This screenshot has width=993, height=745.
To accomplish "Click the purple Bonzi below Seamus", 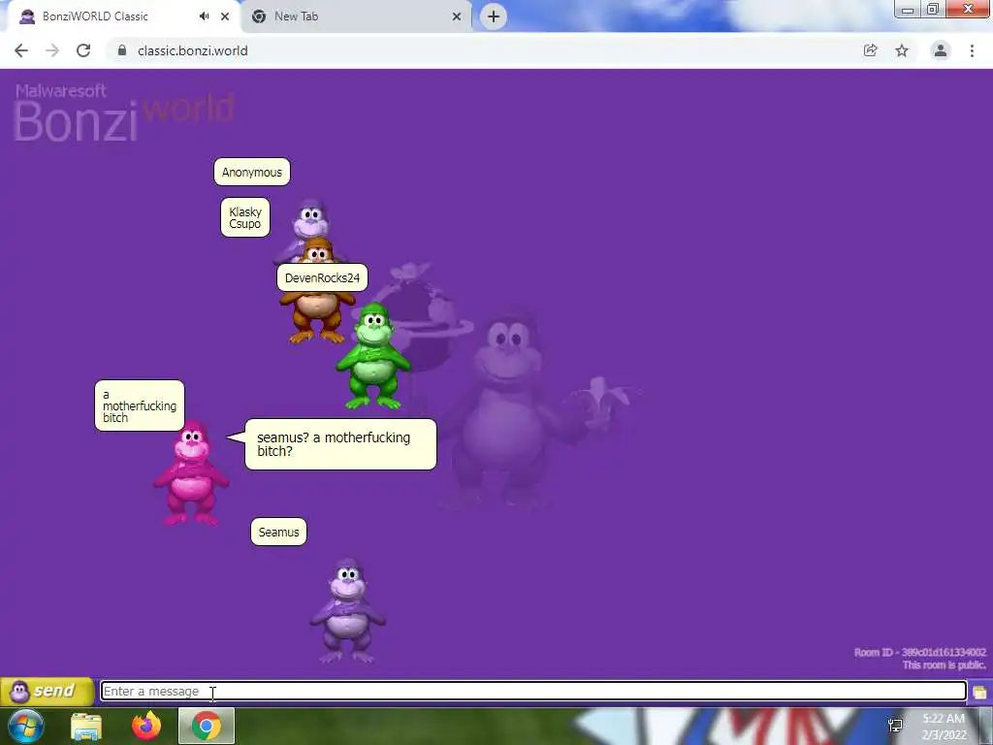I will [348, 611].
